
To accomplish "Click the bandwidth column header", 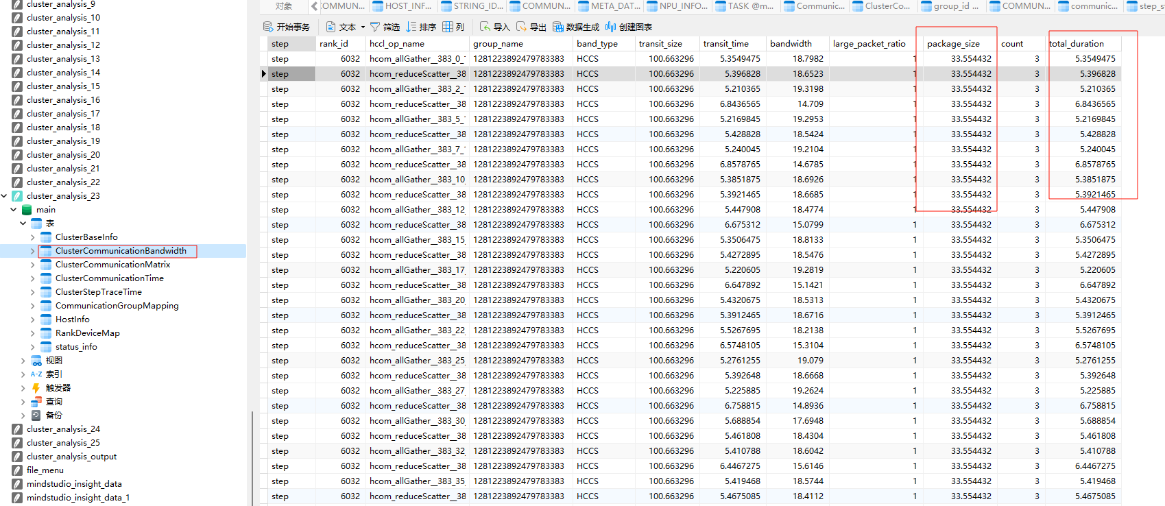I will coord(797,44).
